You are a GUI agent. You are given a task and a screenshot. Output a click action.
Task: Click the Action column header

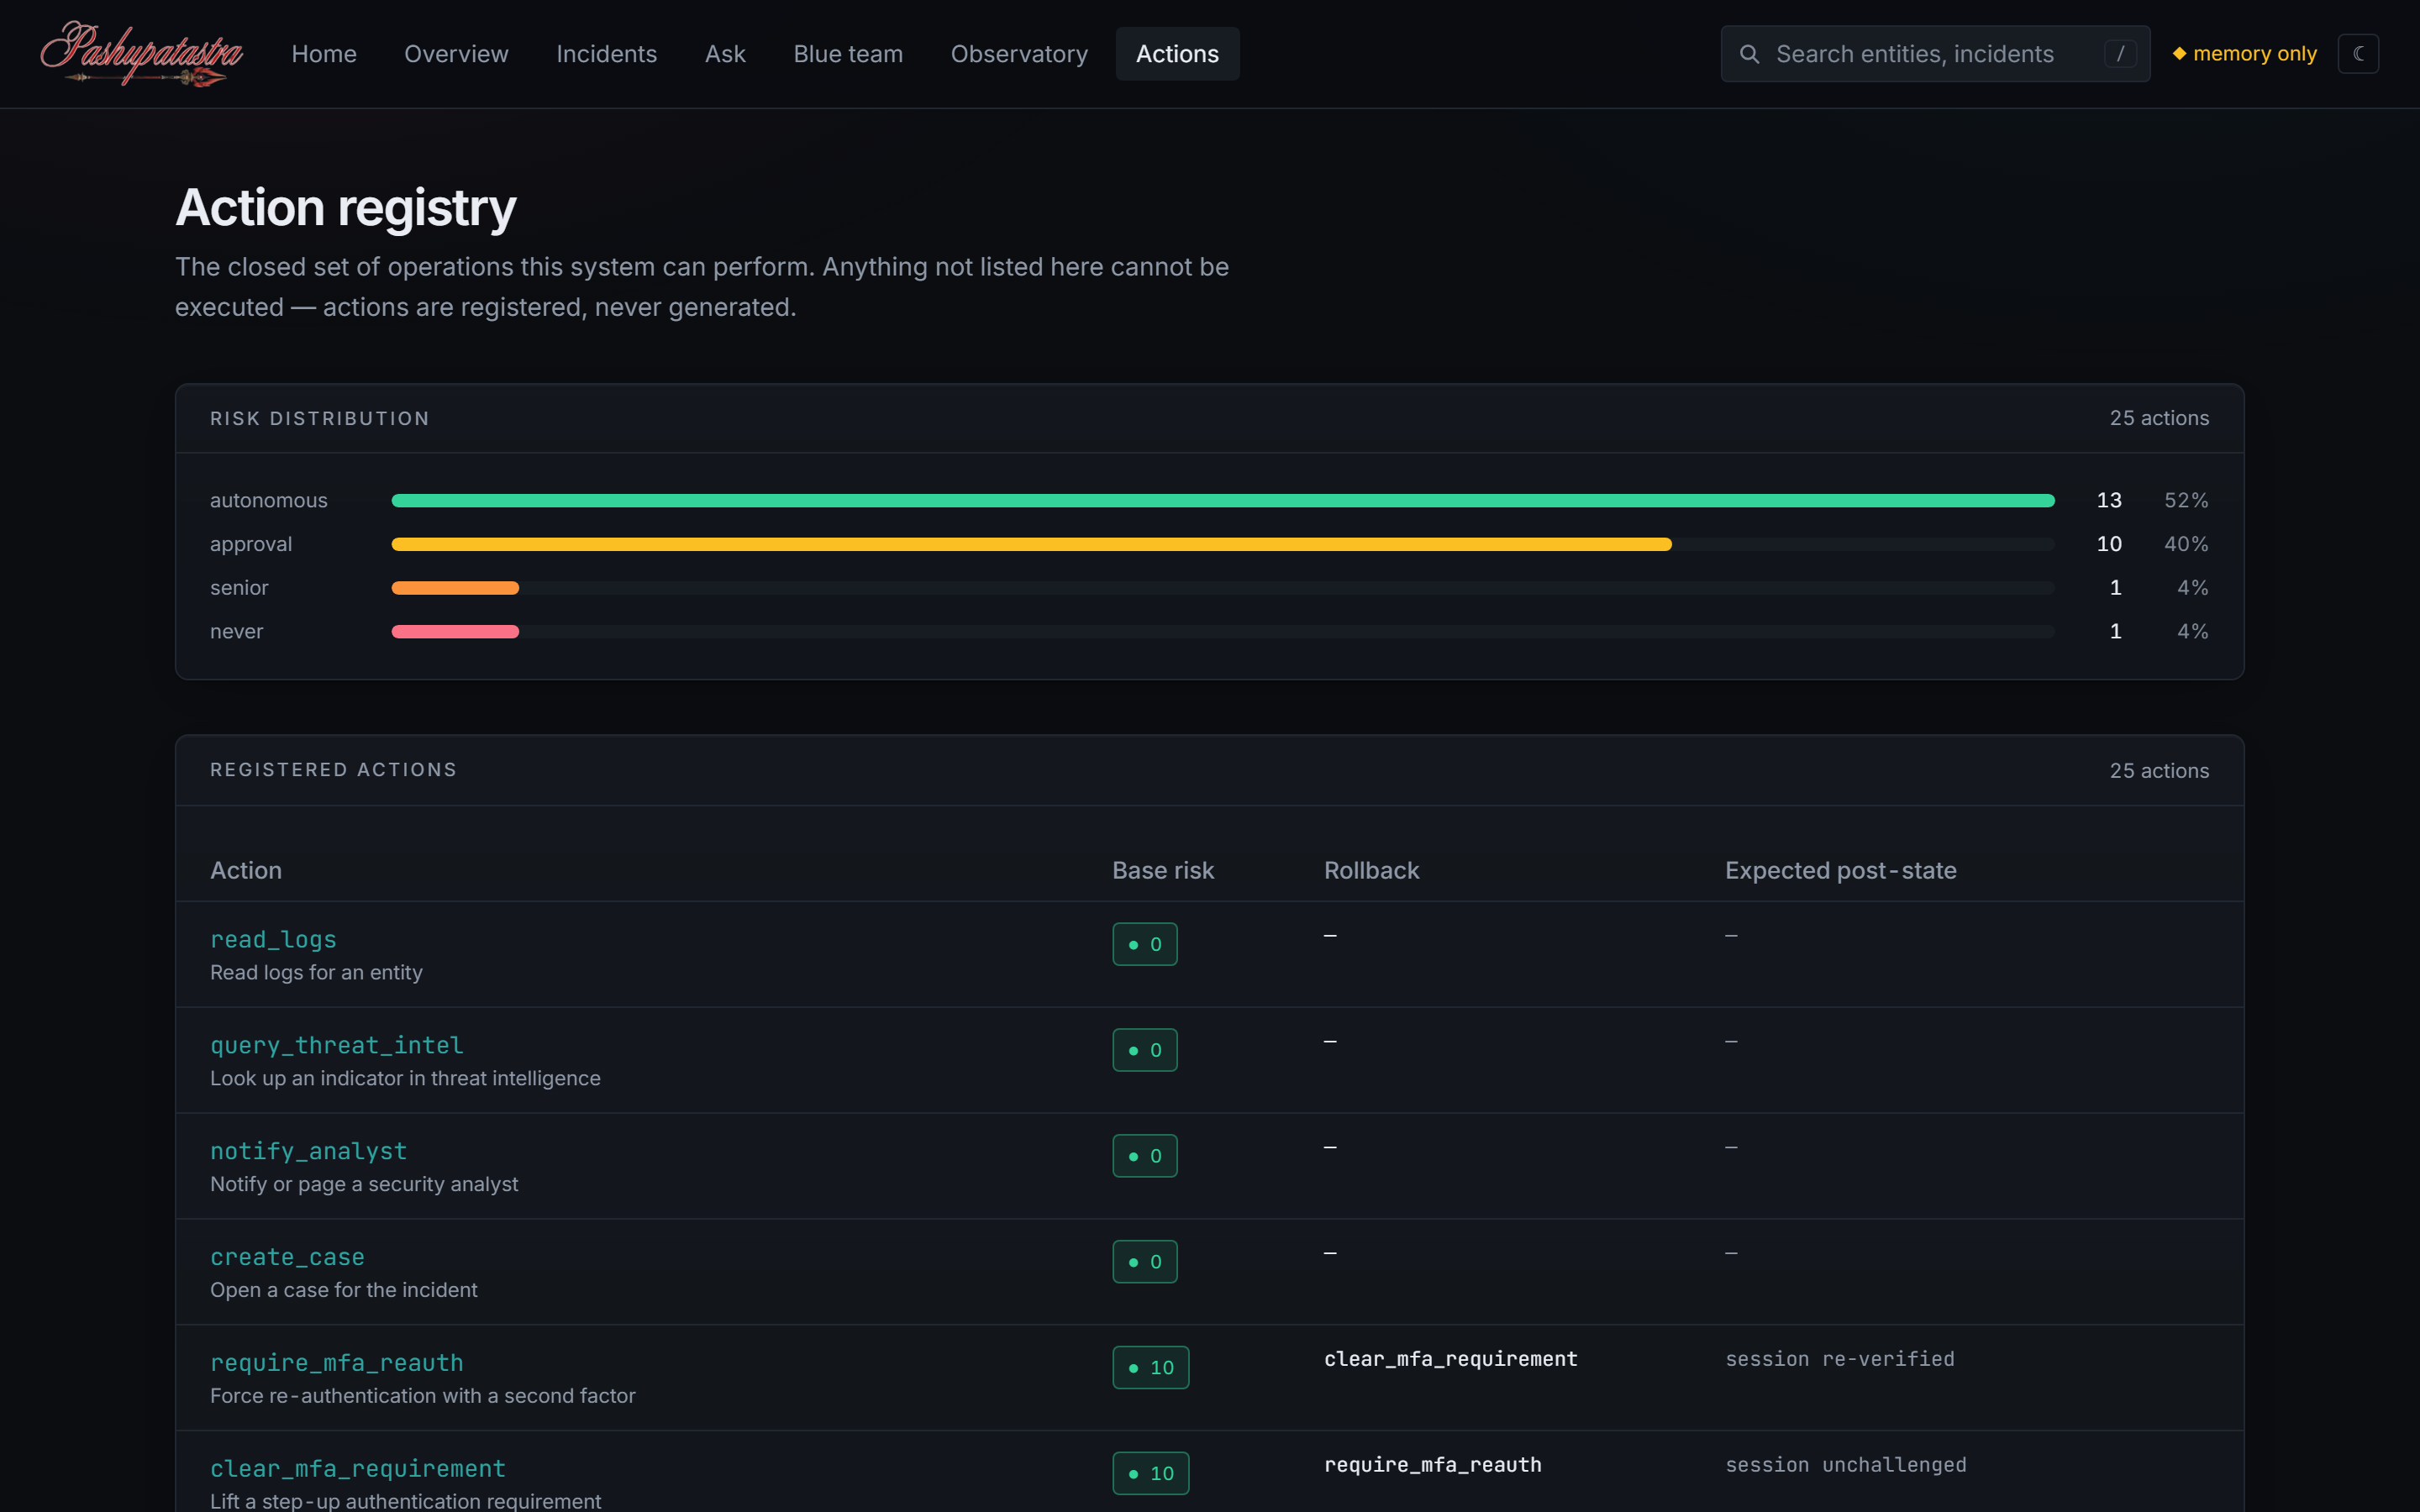[246, 871]
